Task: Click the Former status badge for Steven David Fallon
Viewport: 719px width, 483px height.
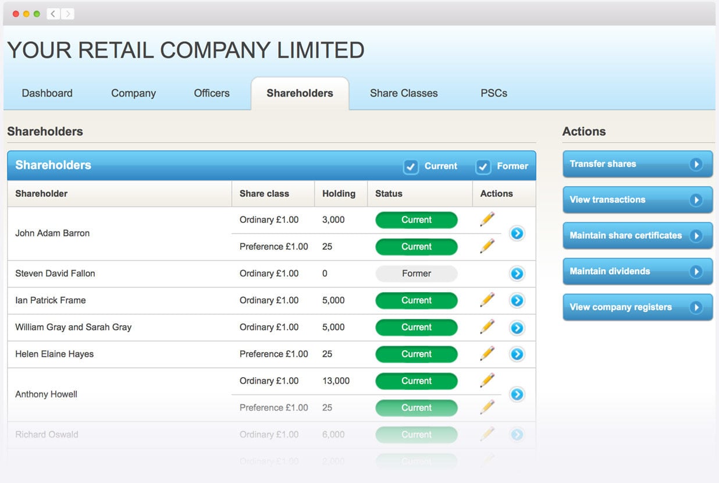Action: (x=416, y=274)
